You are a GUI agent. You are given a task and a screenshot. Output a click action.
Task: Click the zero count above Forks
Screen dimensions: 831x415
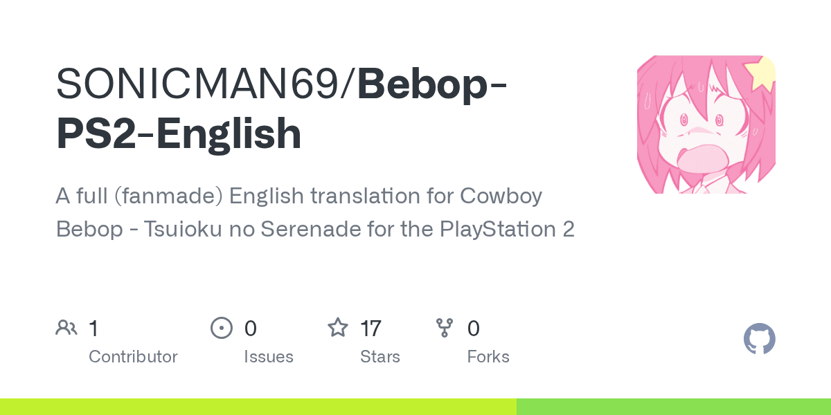coord(474,328)
